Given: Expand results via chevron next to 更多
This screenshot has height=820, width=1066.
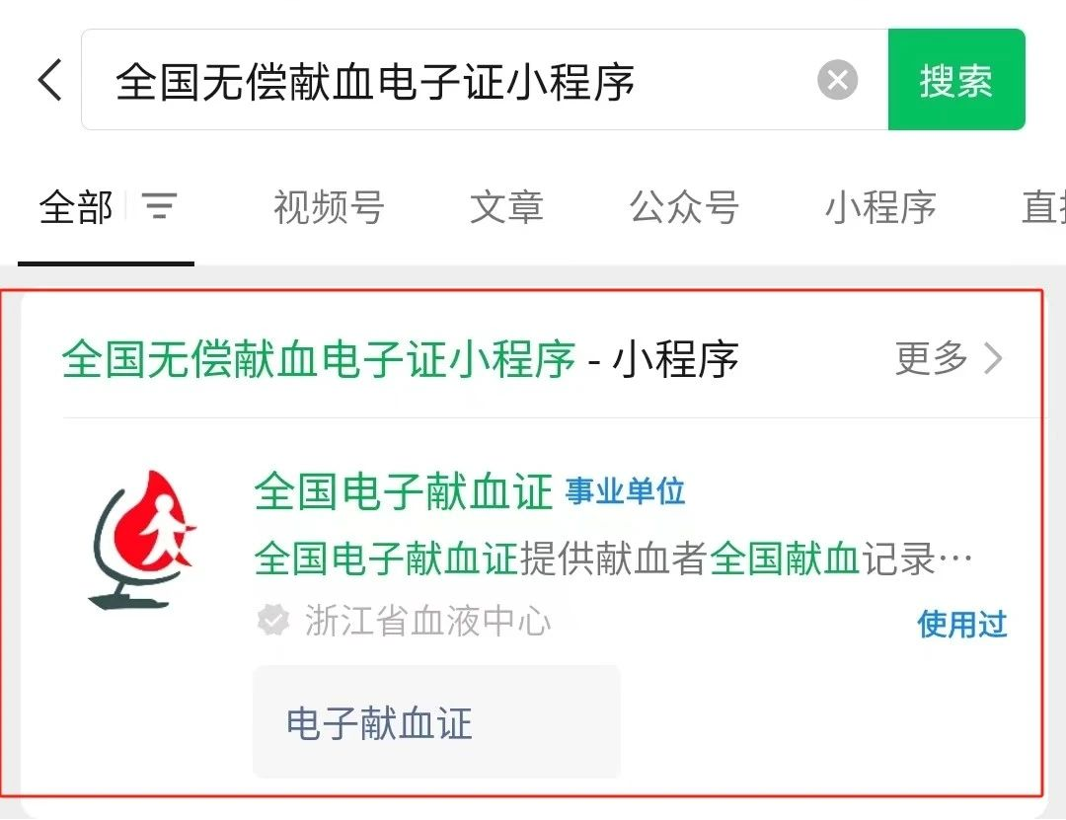Looking at the screenshot, I should pos(993,357).
